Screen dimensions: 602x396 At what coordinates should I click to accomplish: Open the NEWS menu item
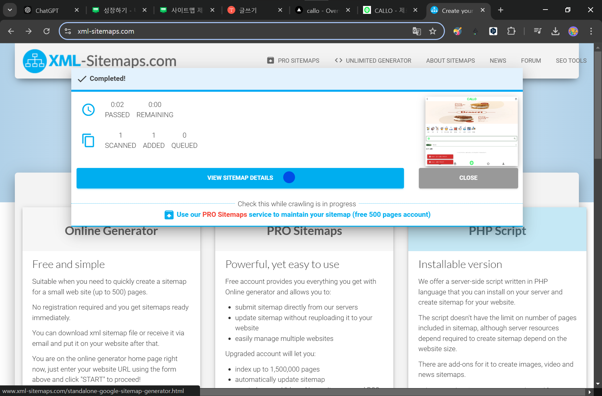coord(498,61)
